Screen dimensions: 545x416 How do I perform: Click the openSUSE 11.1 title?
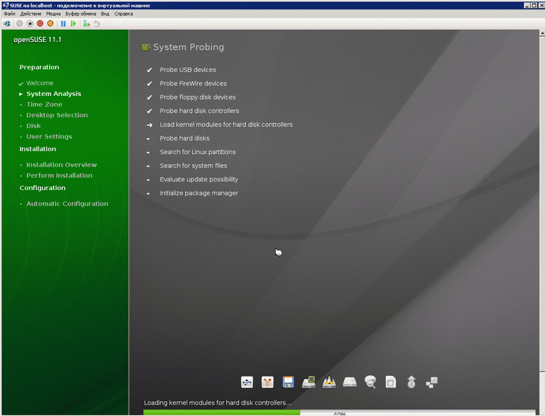[x=37, y=39]
